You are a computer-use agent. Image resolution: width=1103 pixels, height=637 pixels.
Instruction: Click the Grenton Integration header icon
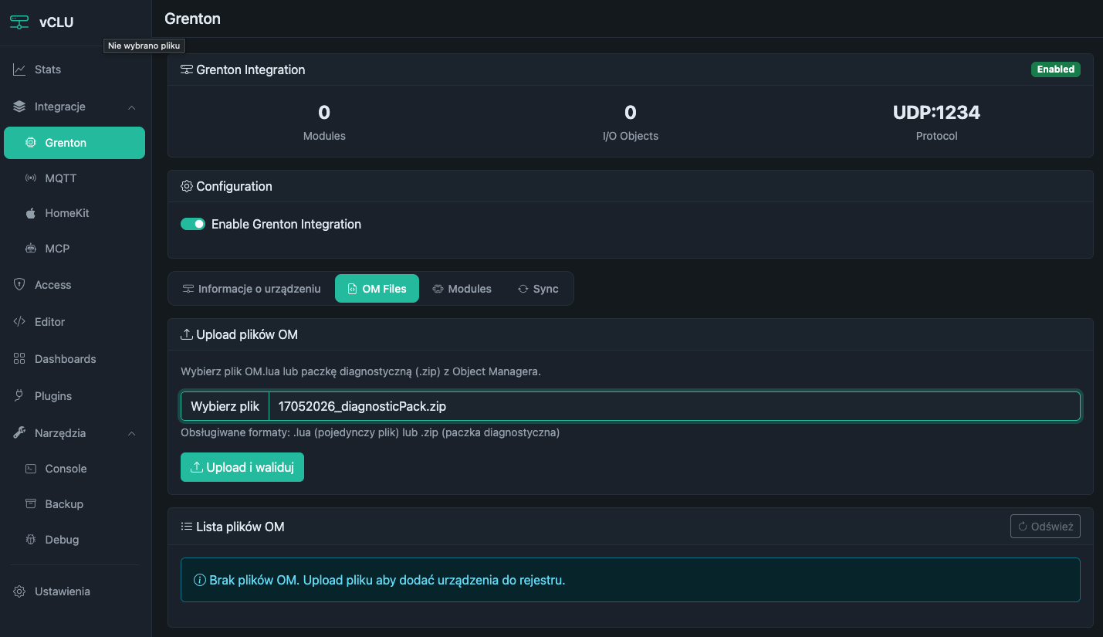(187, 69)
